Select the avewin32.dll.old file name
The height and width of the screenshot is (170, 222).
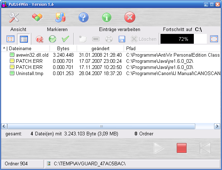(x=32, y=55)
